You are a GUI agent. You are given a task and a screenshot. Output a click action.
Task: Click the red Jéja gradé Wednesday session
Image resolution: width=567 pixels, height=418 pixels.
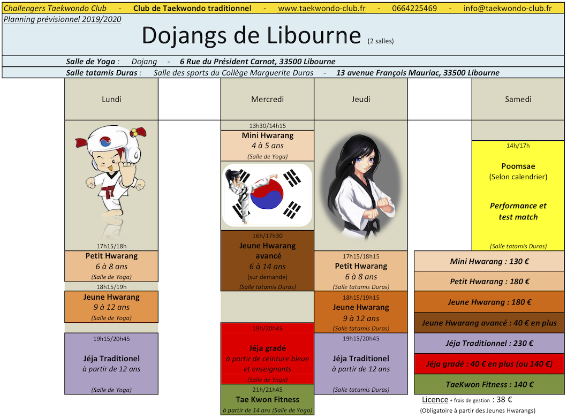click(x=267, y=353)
